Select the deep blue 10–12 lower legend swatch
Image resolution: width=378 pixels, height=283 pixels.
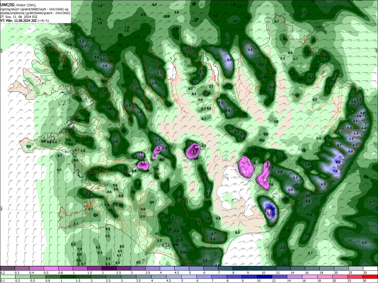(264, 277)
